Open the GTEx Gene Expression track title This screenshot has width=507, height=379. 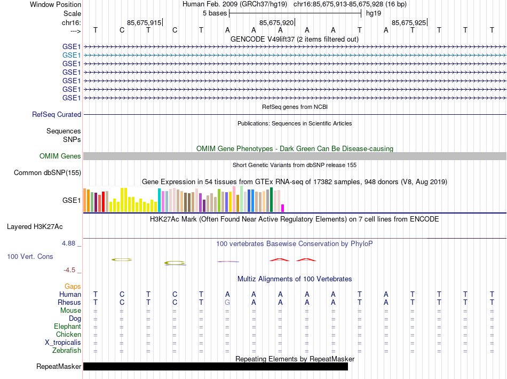point(295,181)
